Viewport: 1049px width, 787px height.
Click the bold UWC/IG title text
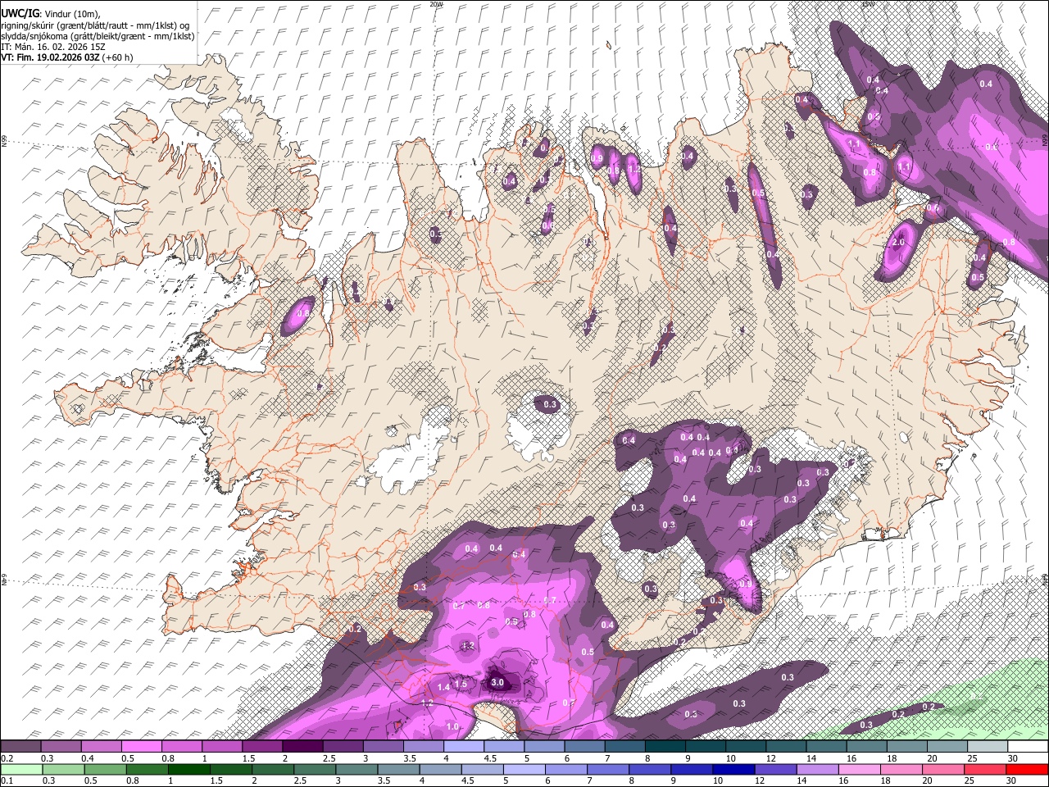(x=19, y=13)
